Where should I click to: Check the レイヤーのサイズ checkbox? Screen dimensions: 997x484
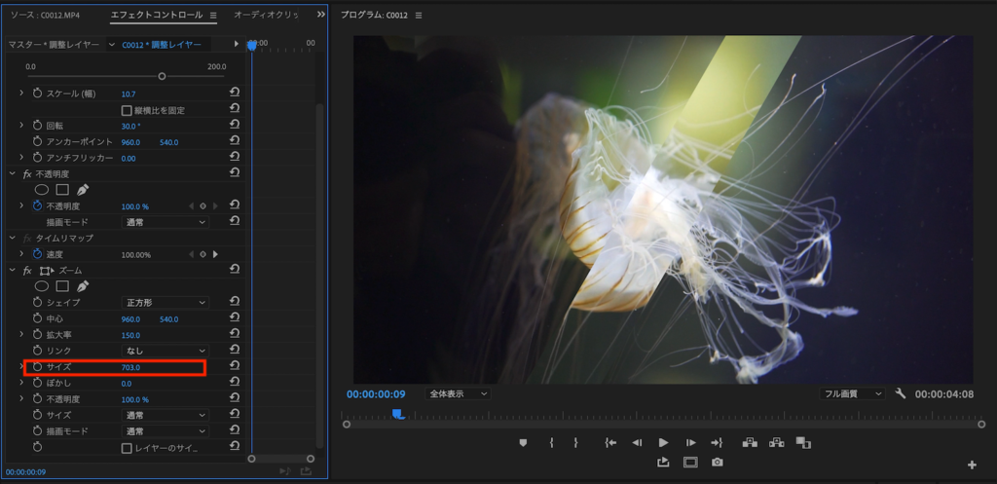coord(127,448)
